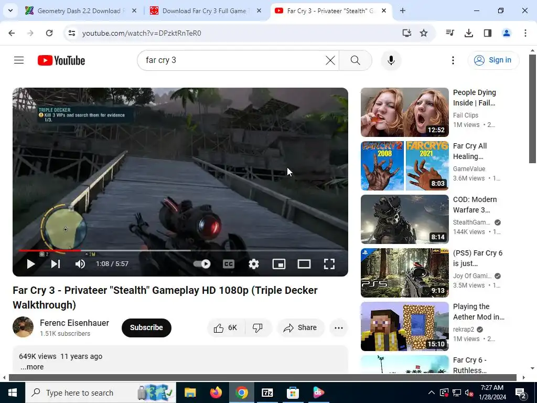
Task: Go back in browser history
Action: click(x=12, y=33)
